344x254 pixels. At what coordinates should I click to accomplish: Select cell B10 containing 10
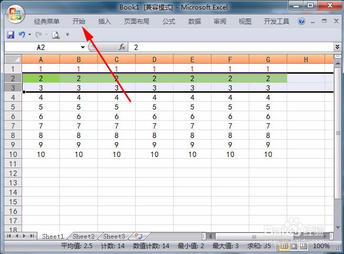coord(78,154)
